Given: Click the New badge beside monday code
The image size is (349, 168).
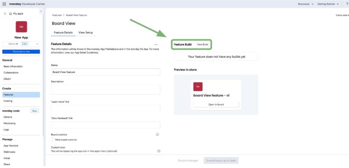Looking at the screenshot, I should [x=34, y=111].
